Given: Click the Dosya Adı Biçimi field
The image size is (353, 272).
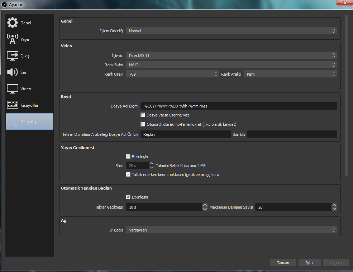Looking at the screenshot, I should click(239, 106).
